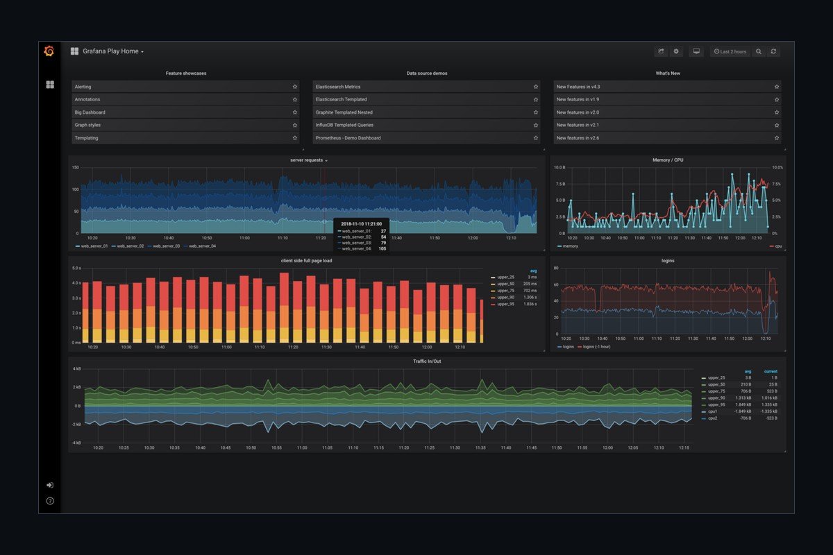
Task: Star the New features in v2.0 entry
Action: pos(777,112)
